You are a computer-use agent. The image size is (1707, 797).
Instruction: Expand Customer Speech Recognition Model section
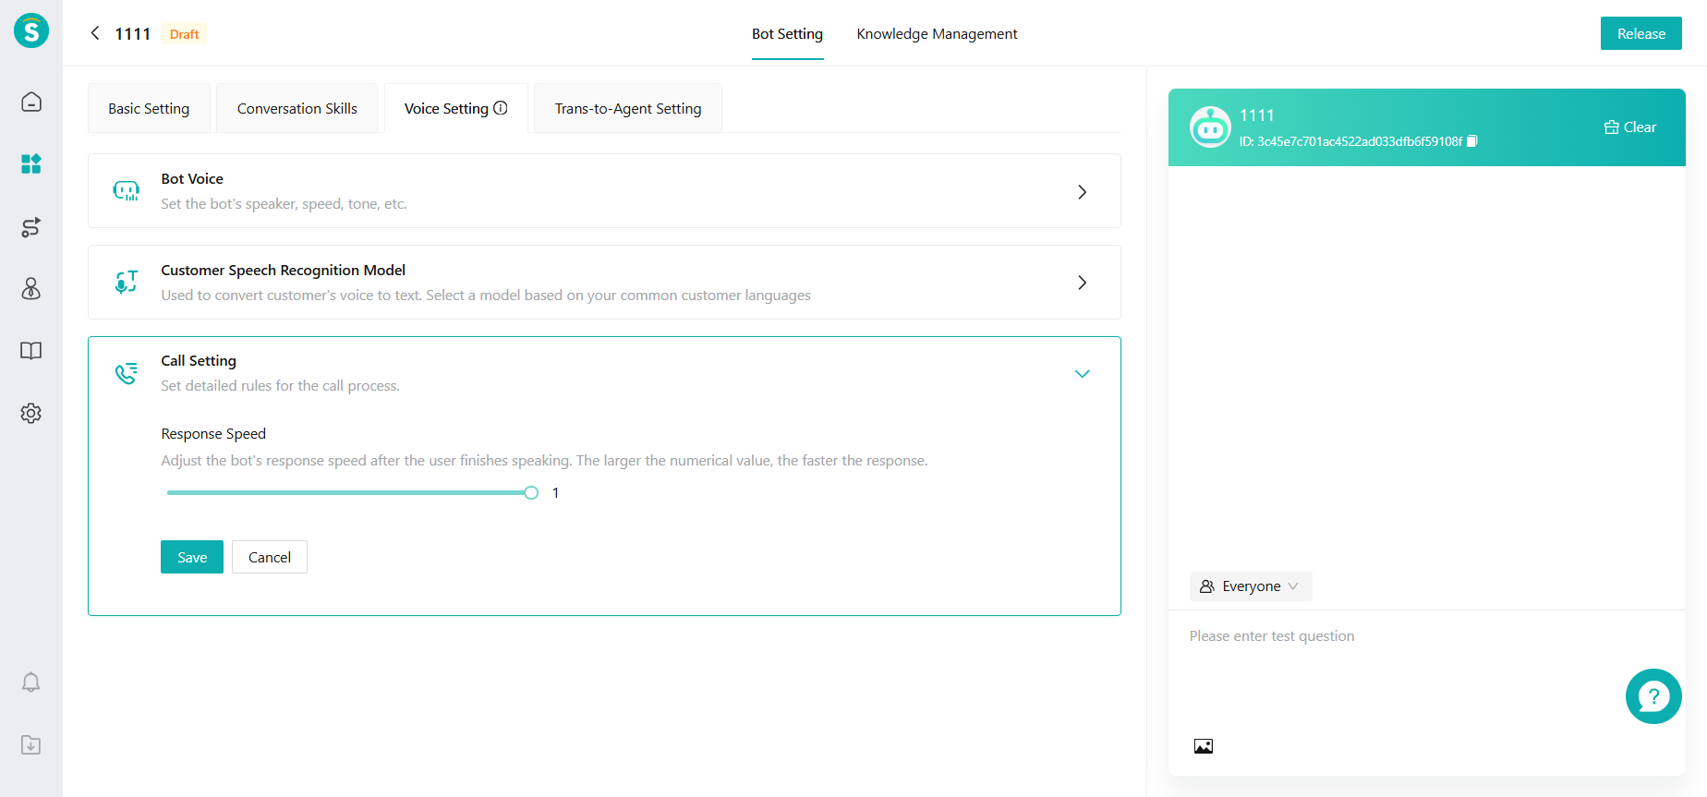1082,283
